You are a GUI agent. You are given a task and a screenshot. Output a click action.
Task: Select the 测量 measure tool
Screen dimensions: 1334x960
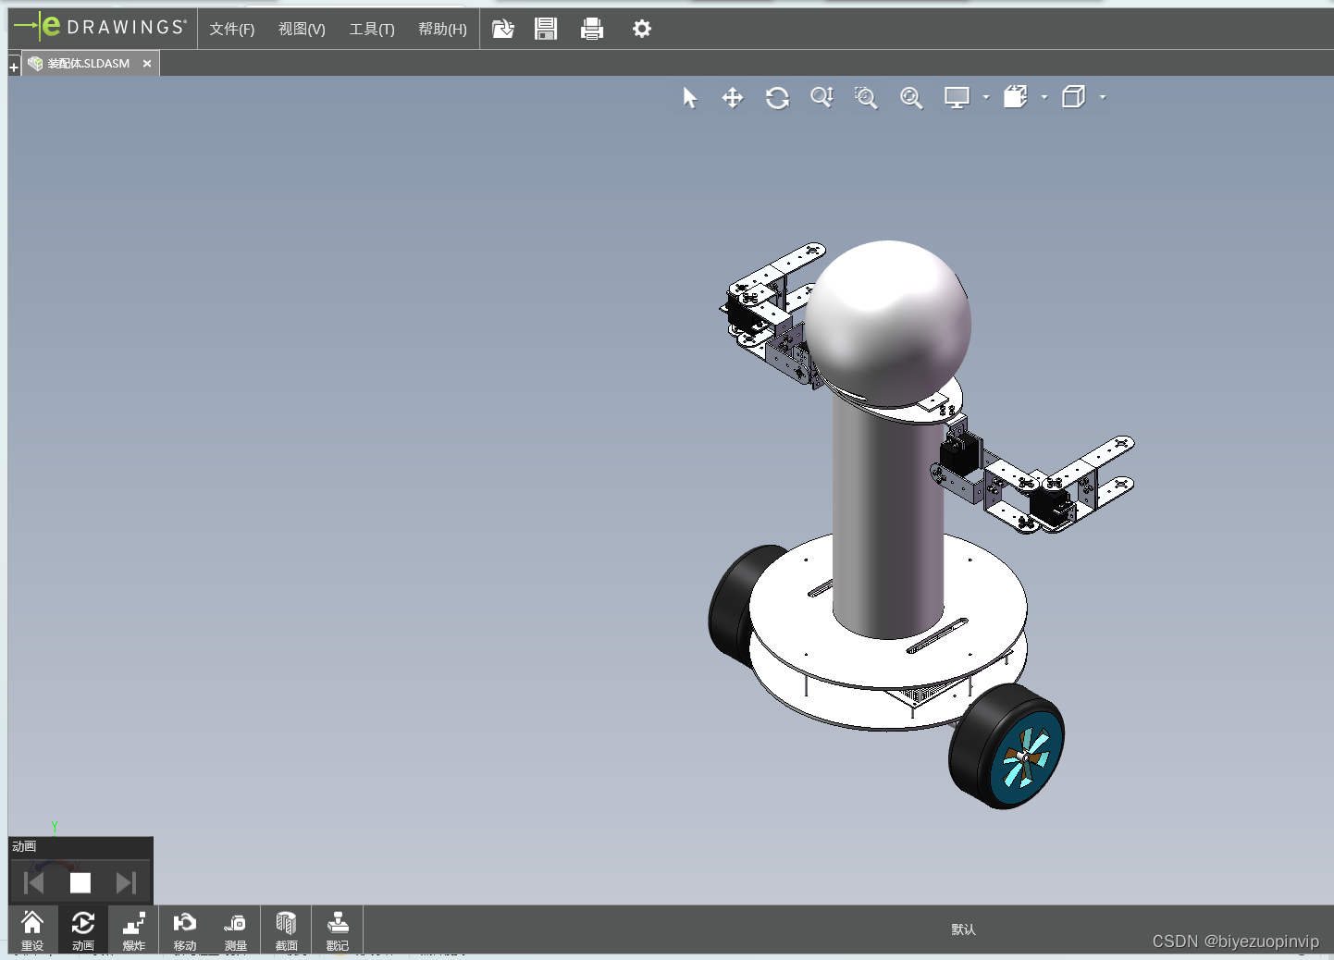coord(236,930)
